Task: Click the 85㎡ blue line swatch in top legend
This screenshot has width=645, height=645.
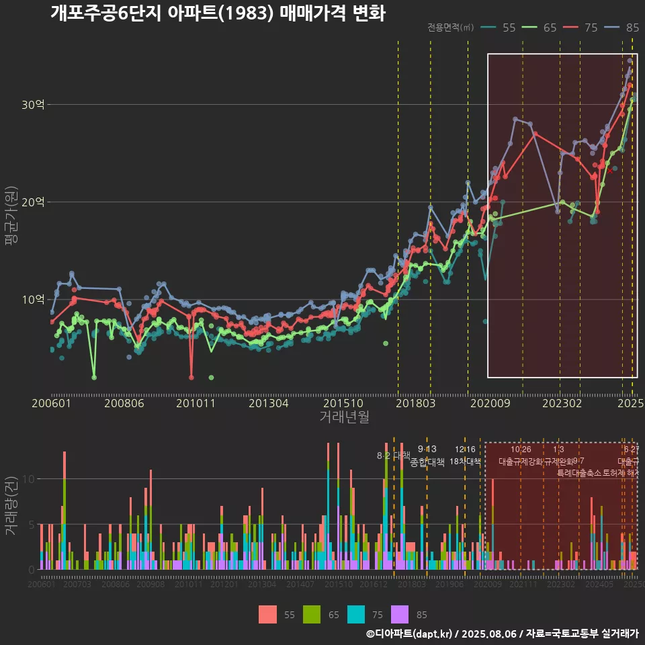Action: pyautogui.click(x=611, y=28)
